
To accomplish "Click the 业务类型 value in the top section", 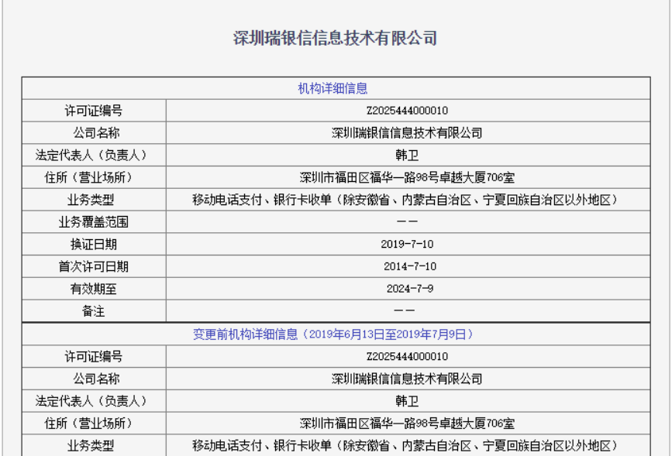I will point(407,200).
